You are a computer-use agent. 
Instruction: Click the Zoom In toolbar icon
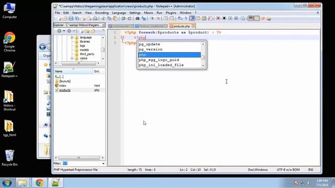(152, 19)
